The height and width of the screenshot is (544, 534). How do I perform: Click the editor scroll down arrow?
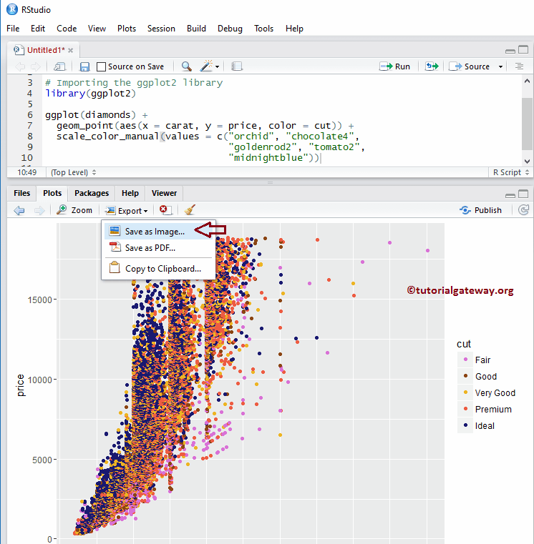tap(527, 161)
